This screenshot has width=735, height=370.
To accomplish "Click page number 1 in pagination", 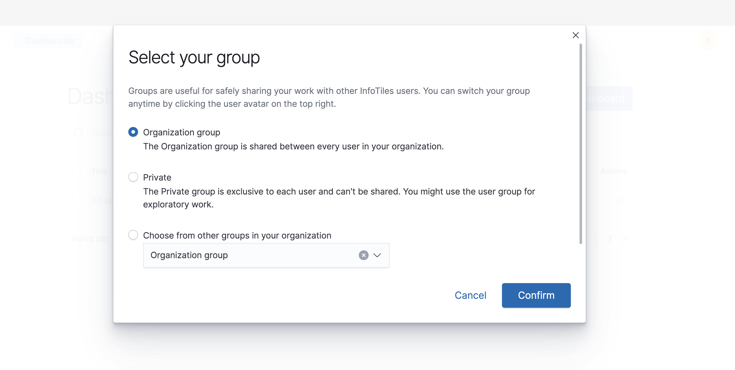I will coord(610,238).
